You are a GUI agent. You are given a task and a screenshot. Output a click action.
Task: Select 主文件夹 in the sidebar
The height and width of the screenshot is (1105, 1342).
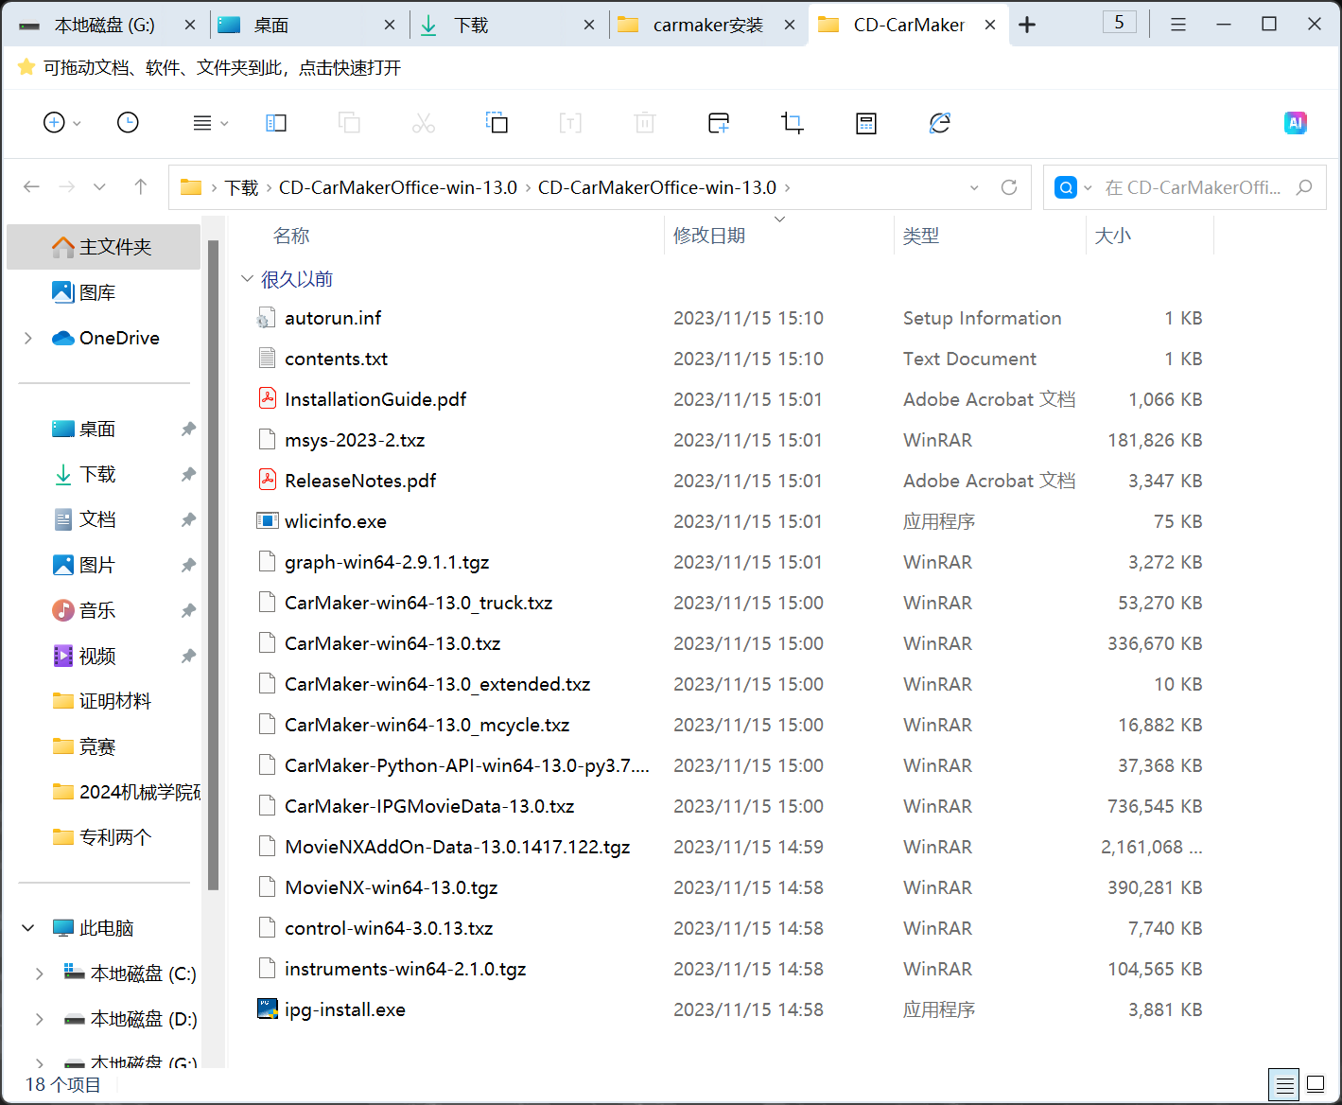click(103, 247)
